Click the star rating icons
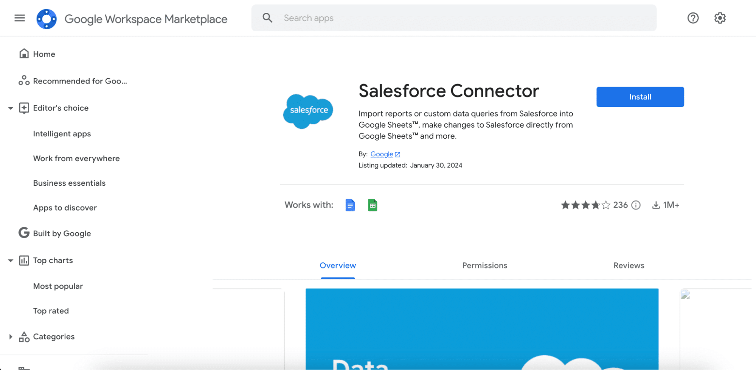 [585, 205]
